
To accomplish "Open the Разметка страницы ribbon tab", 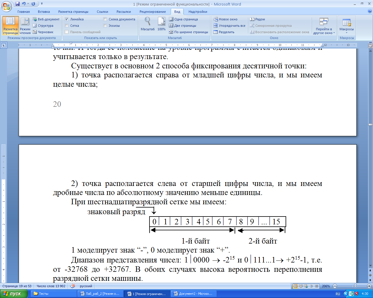I will pos(73,12).
